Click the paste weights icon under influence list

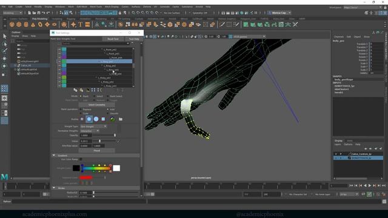[81, 90]
